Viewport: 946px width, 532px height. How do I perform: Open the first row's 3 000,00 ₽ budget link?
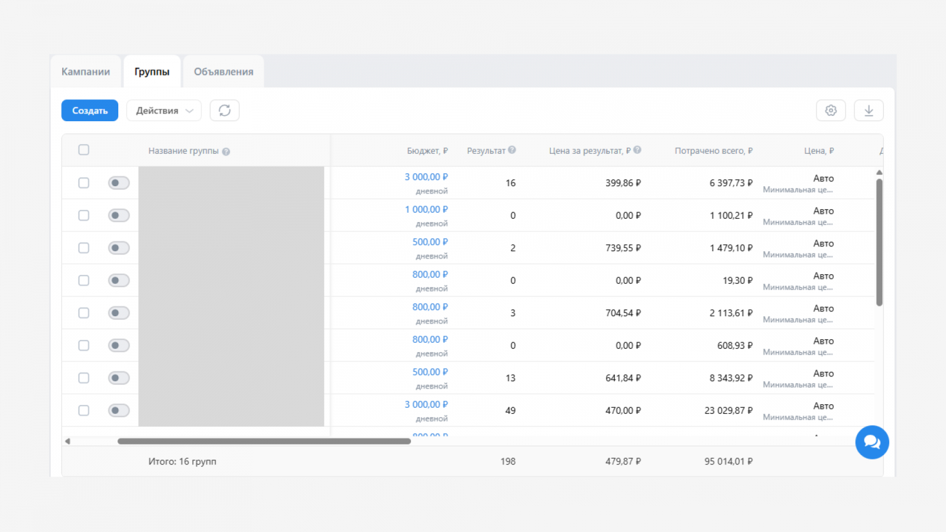tap(426, 177)
